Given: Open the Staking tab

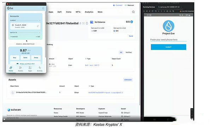Looking at the screenshot, I should pyautogui.click(x=50, y=45).
